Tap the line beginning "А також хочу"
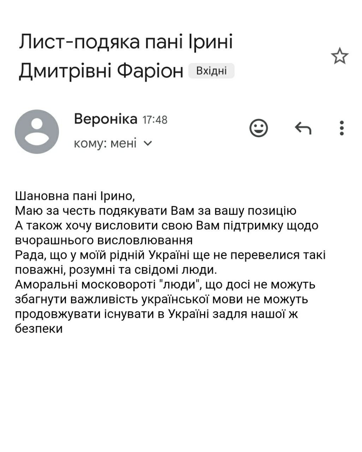This screenshot has height=452, width=362. (166, 225)
